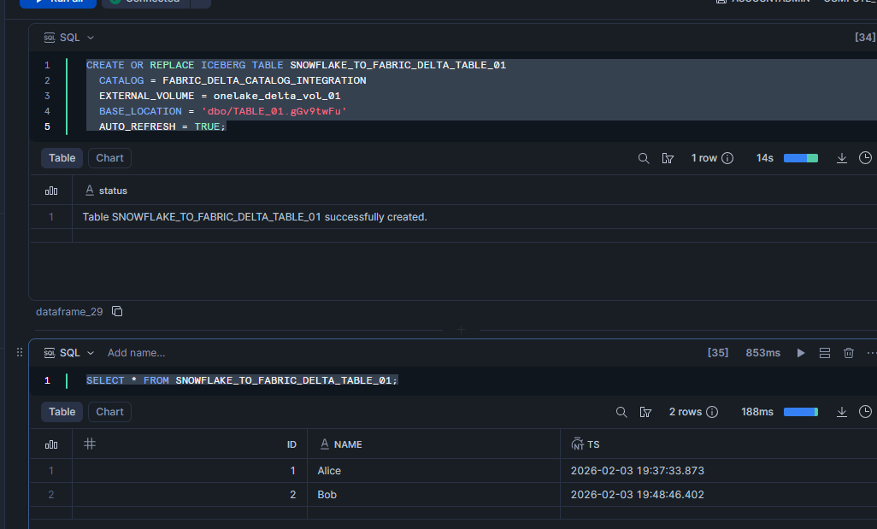This screenshot has width=877, height=529.
Task: Click the dataframe_29 label
Action: point(69,311)
